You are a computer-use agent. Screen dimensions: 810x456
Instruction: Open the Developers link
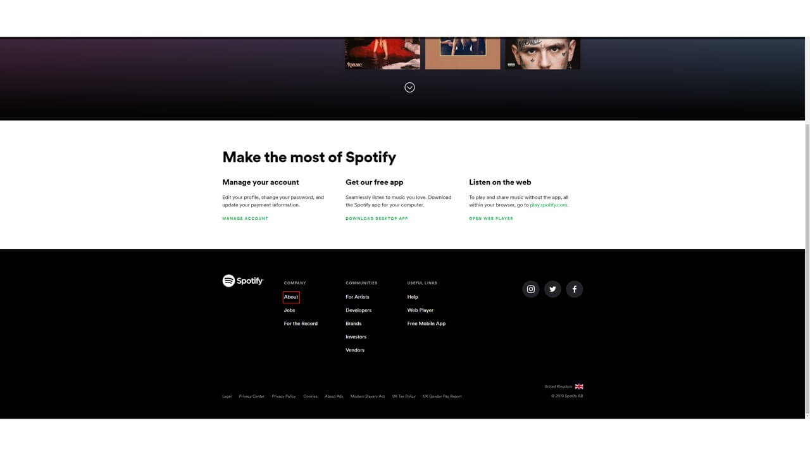click(359, 310)
